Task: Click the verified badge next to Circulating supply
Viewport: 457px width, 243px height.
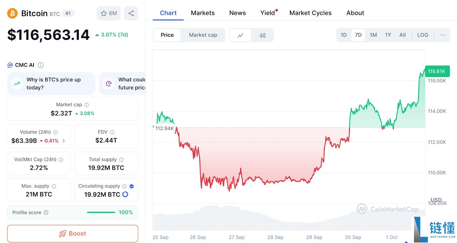Action: pos(131,186)
